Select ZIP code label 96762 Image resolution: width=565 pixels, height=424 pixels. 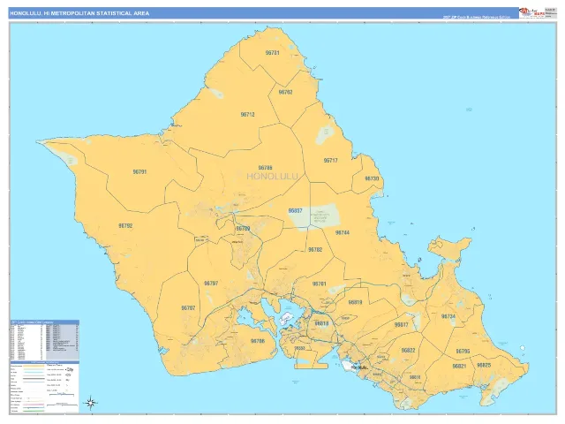coord(285,92)
